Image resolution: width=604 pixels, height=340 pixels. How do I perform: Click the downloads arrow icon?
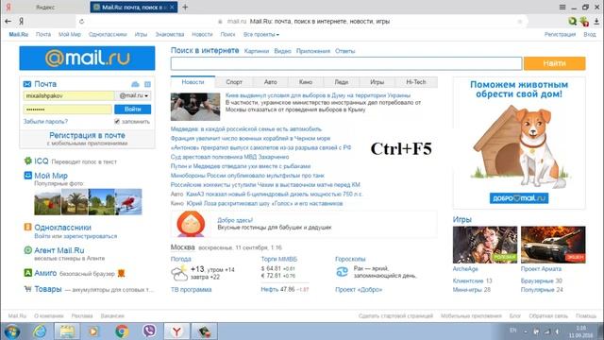(596, 22)
